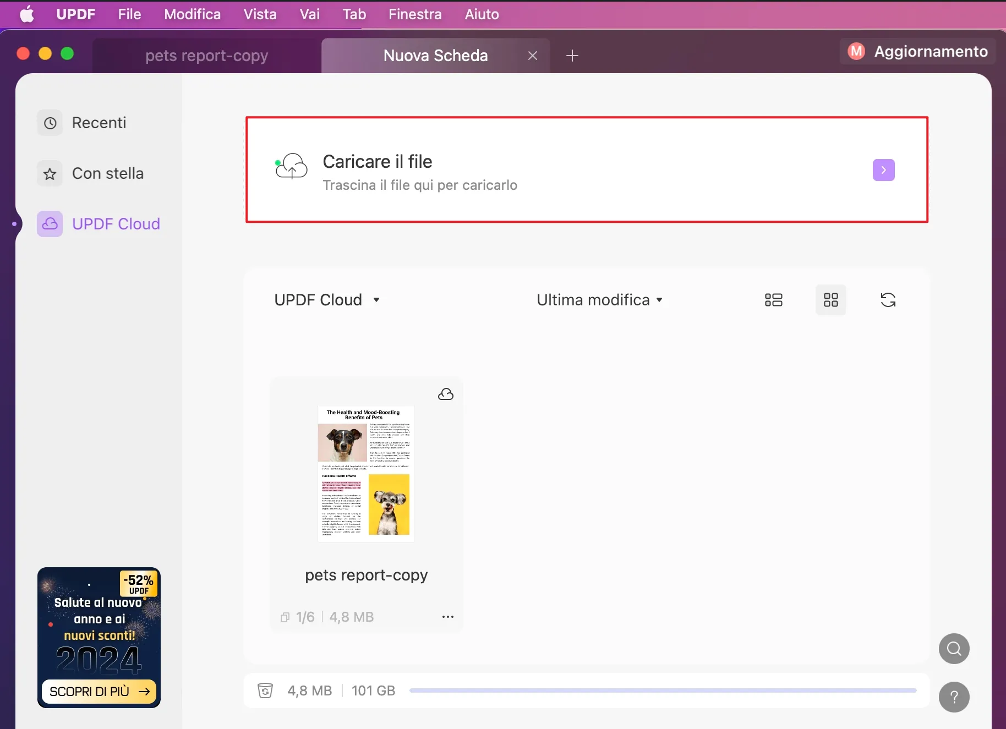Click the purple arrow in upload box
1006x729 pixels.
tap(883, 170)
